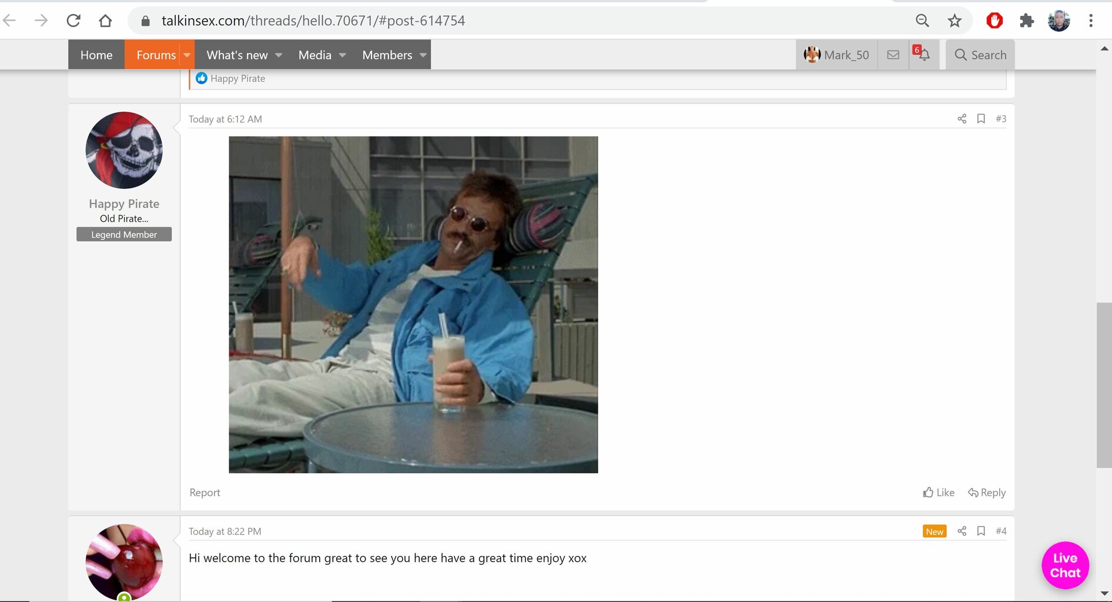
Task: Expand the What's new dropdown arrow
Action: tap(279, 55)
